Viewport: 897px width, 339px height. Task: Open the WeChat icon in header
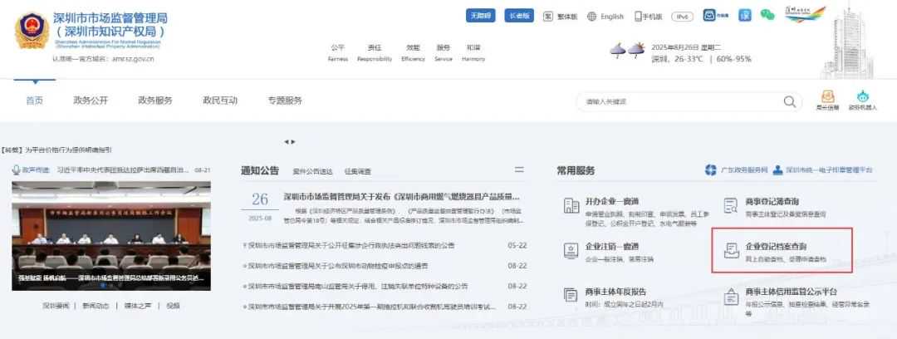(x=767, y=16)
